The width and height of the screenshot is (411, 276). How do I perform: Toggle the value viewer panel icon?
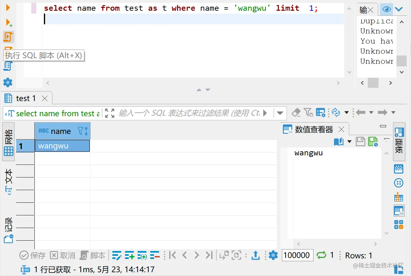click(399, 210)
